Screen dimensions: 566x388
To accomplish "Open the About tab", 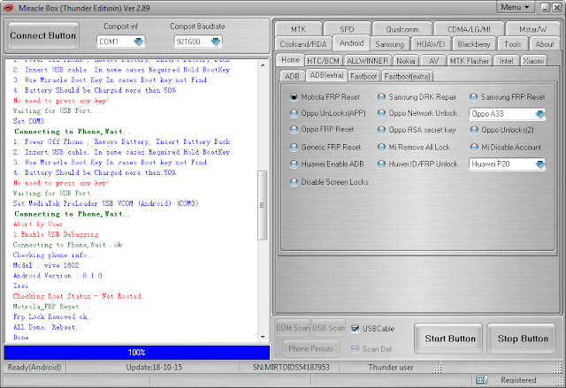I will coord(545,44).
